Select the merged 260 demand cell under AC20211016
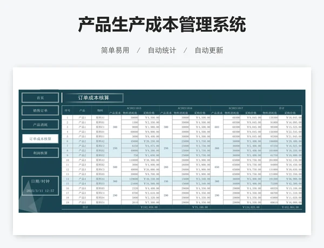324x248 pixels. pyautogui.click(x=166, y=167)
